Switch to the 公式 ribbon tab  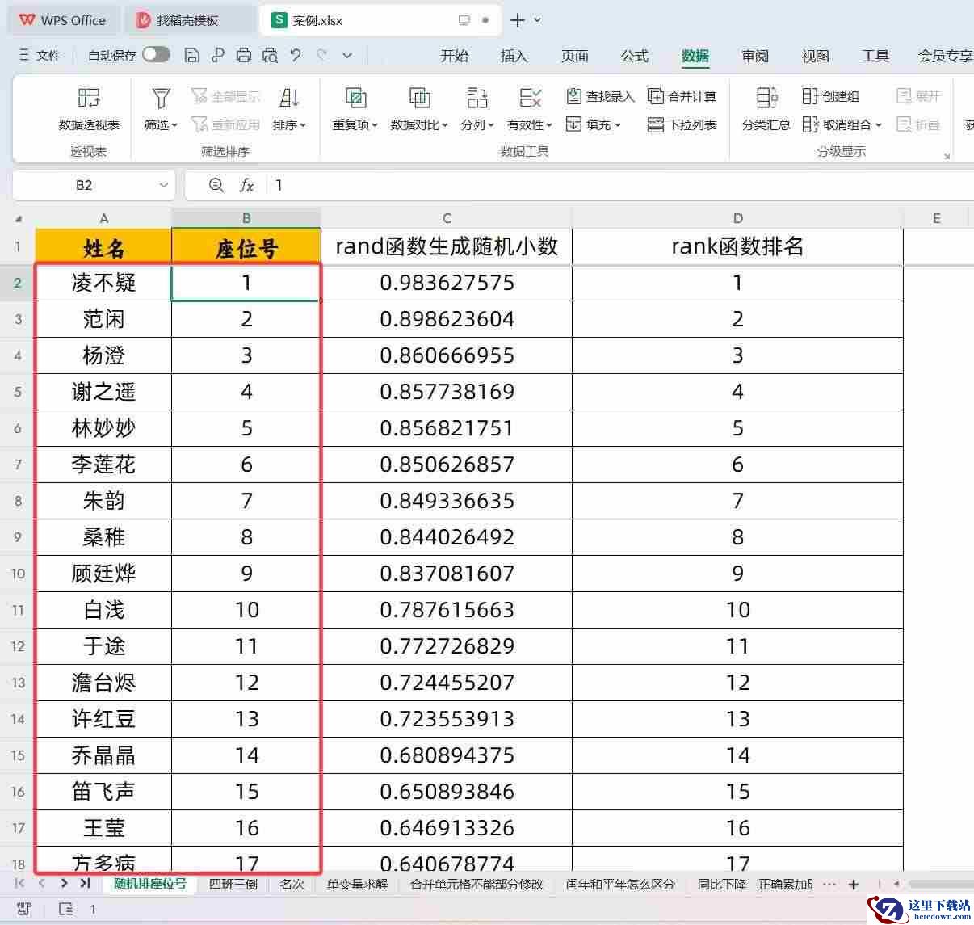(634, 56)
